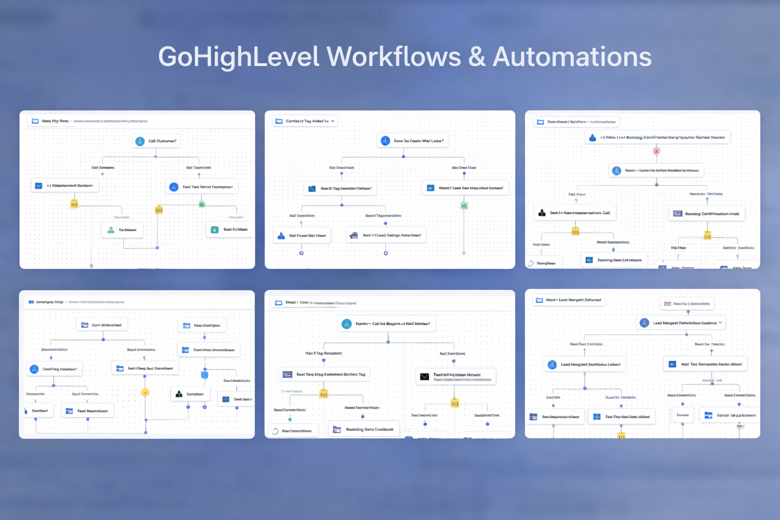Click the Call Outcome condition node icon
The image size is (780, 520).
(x=140, y=141)
